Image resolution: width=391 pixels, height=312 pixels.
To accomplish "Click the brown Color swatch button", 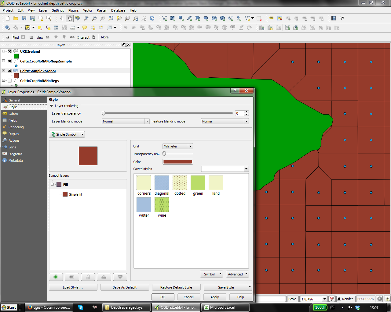I will (x=178, y=162).
